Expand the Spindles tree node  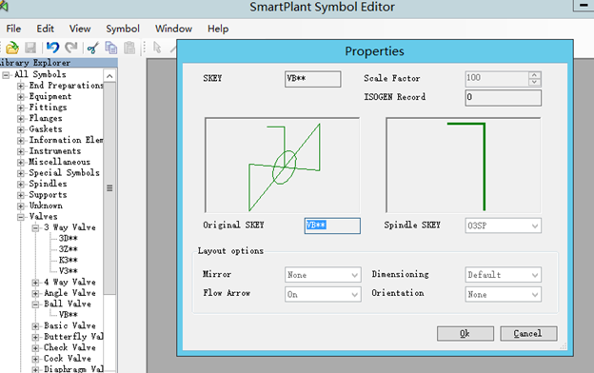20,185
